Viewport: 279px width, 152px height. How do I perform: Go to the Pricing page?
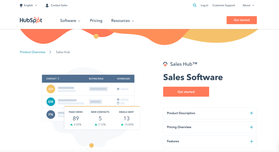tap(96, 21)
